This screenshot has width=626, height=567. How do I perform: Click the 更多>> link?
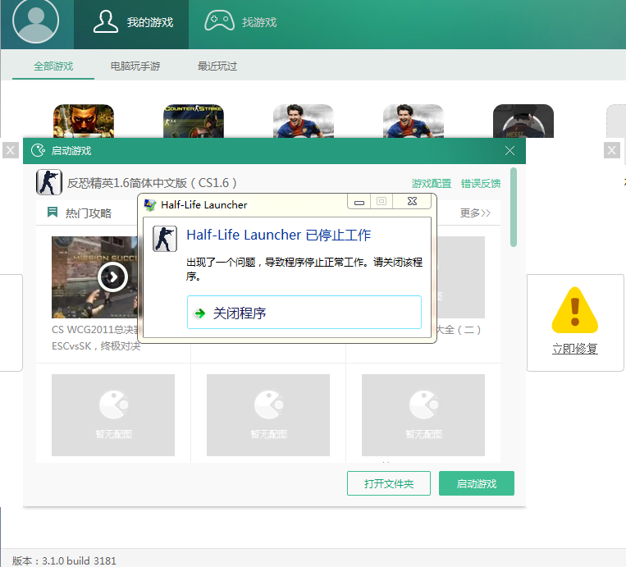click(x=475, y=213)
